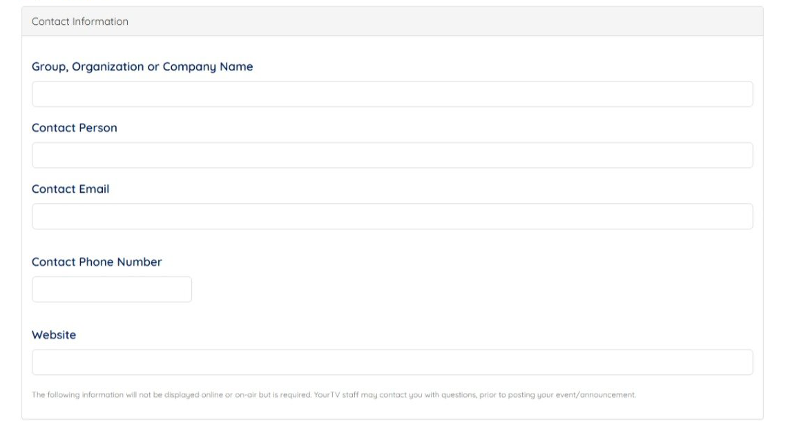Click the Group, Organization or Company Name field

pos(392,94)
